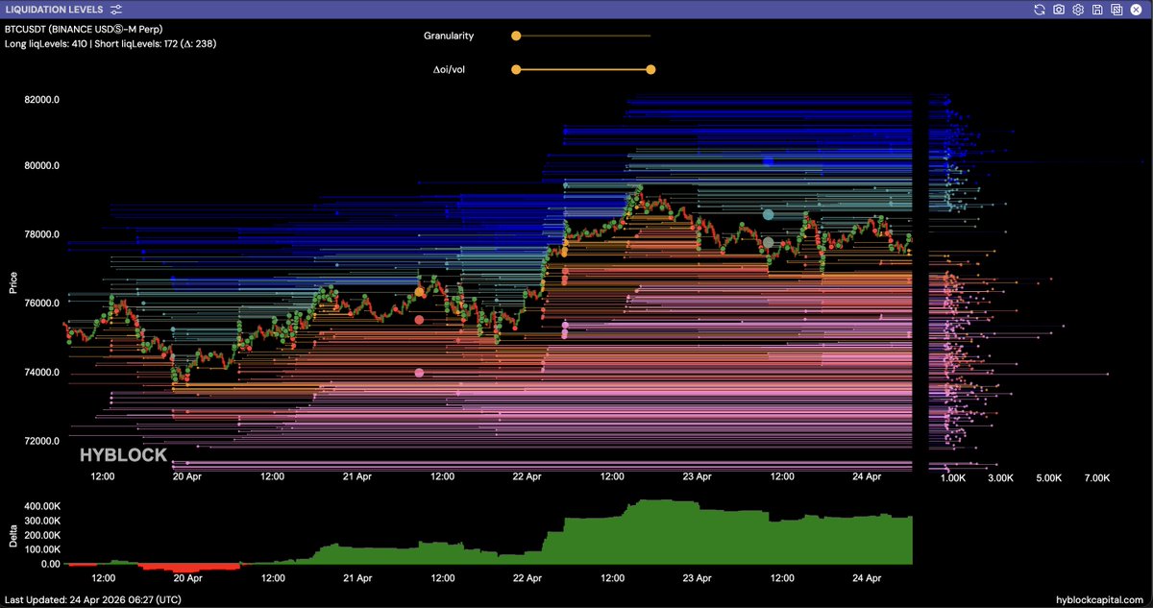
Task: Open the chart settings gear
Action: [1078, 9]
